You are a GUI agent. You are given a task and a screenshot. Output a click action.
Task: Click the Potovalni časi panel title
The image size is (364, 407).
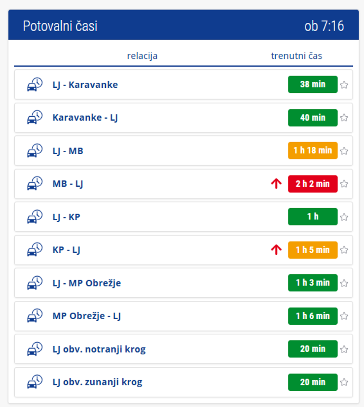(x=60, y=26)
